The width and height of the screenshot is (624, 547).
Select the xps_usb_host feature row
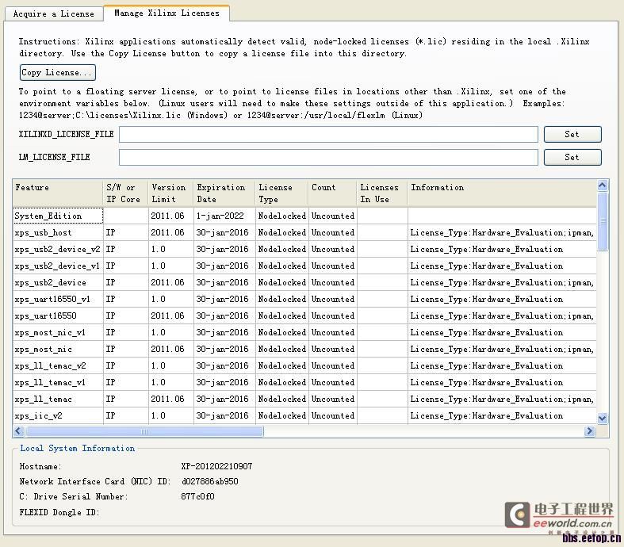(58, 232)
